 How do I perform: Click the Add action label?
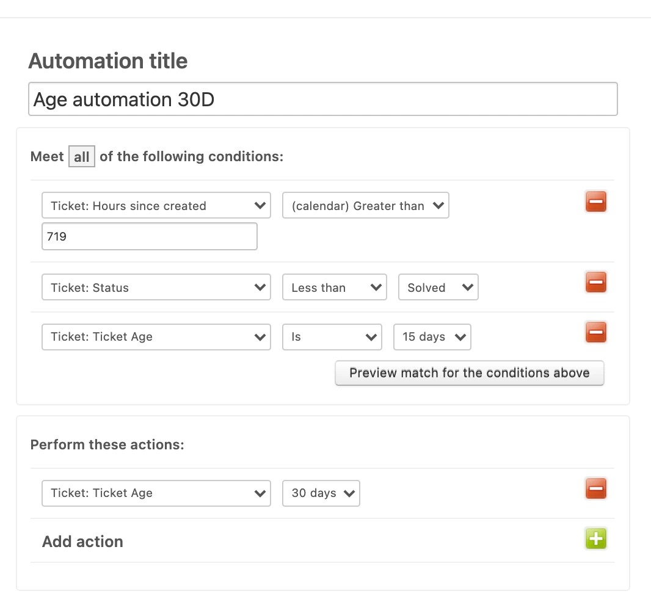click(x=82, y=542)
